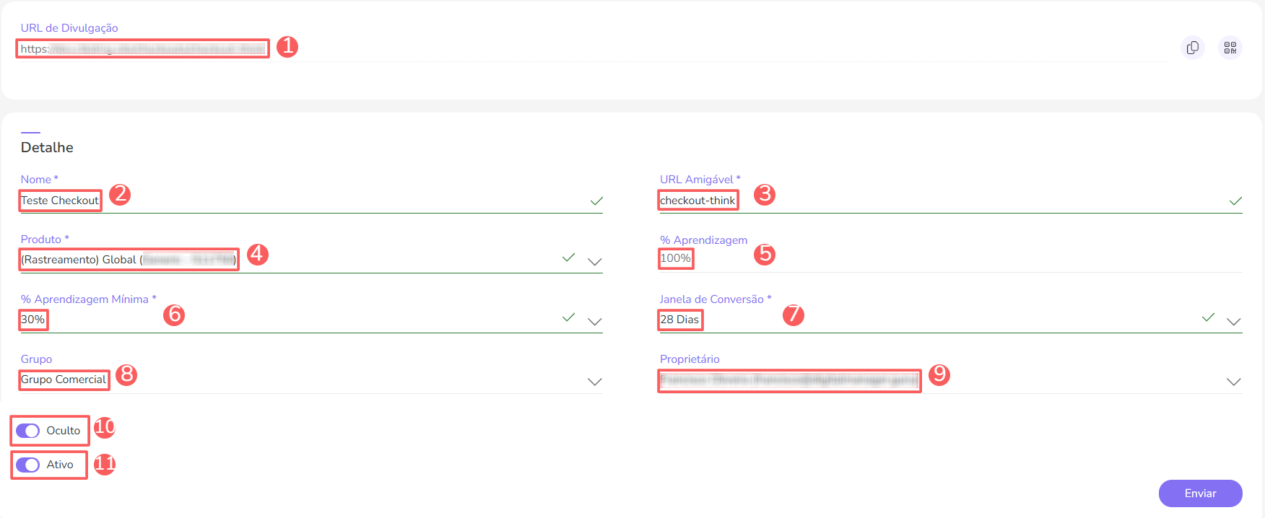This screenshot has width=1265, height=518.
Task: Expand the Produto dropdown
Action: point(594,262)
